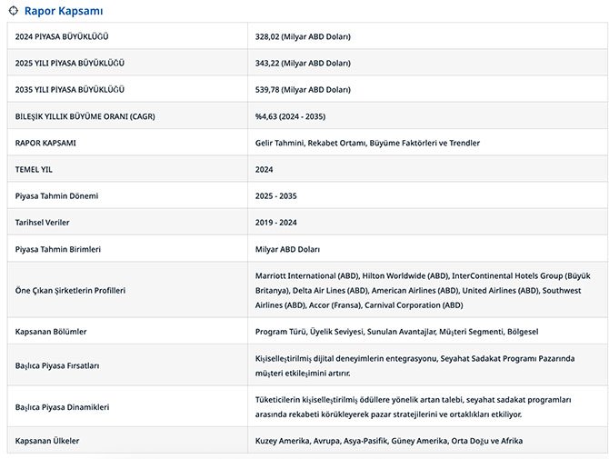The width and height of the screenshot is (609, 459).
Task: Click the Piyasa Tahmin Birimleri label
Action: point(58,249)
